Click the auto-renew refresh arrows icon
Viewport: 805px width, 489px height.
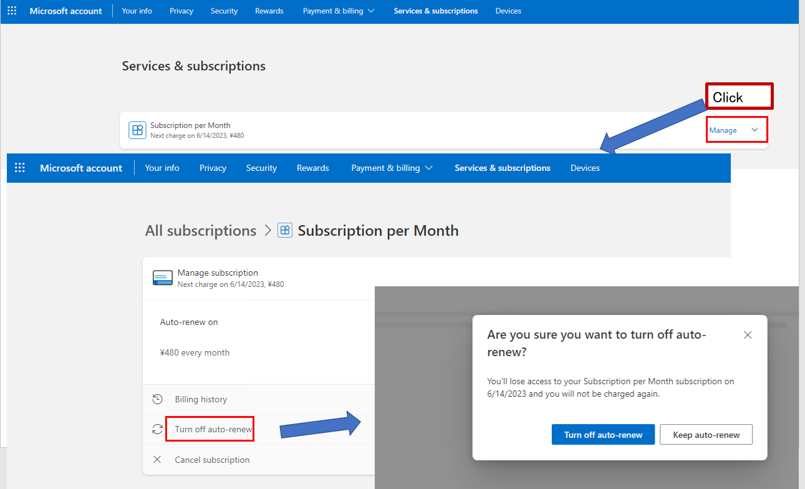point(157,429)
